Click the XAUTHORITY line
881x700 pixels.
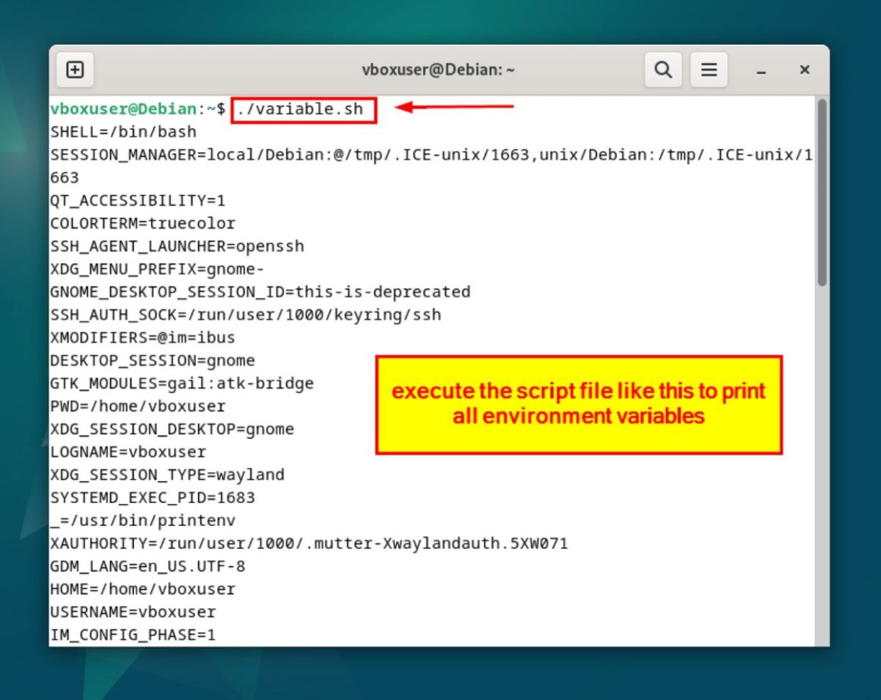pos(309,543)
